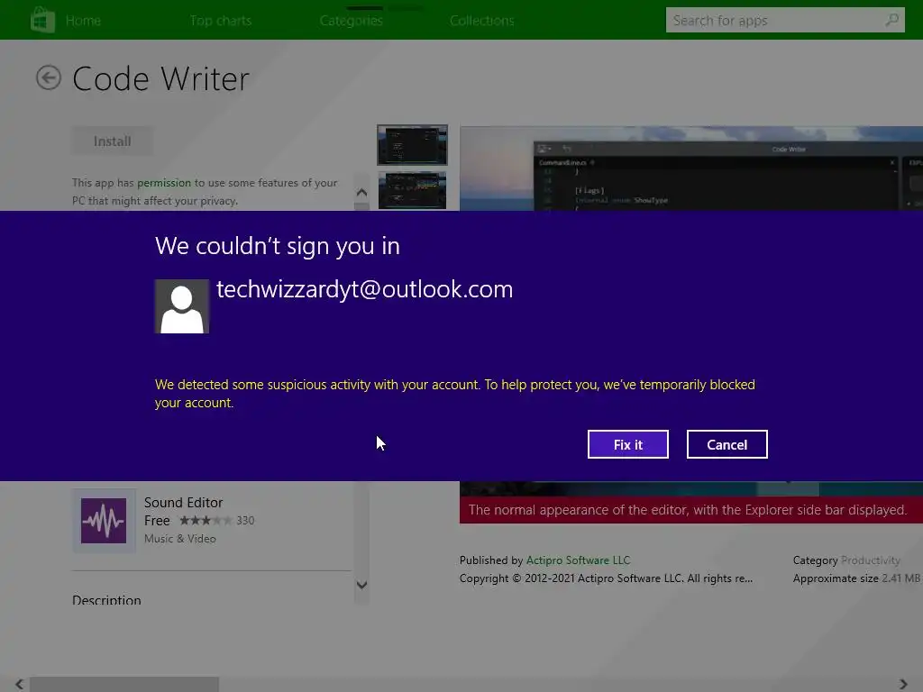Click the large Code Writer screenshot preview
The width and height of the screenshot is (923, 692).
coord(691,168)
